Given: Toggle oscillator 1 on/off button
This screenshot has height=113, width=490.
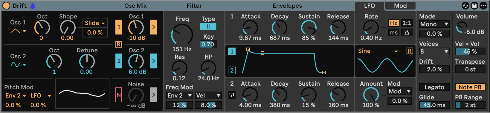Looking at the screenshot, I should point(119,27).
